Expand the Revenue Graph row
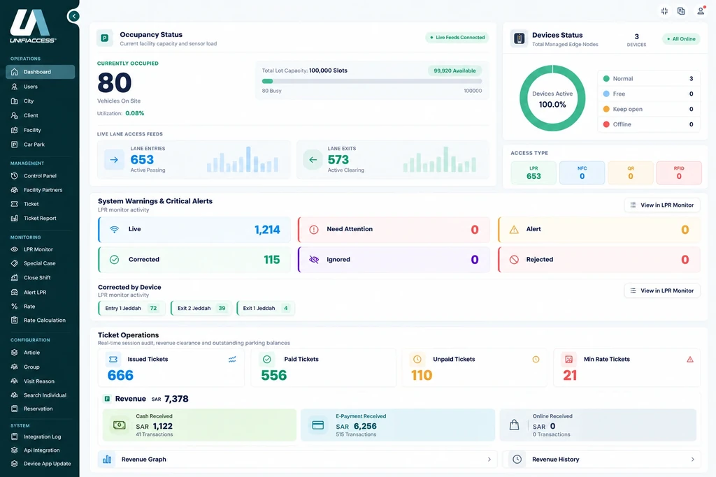 tap(296, 460)
